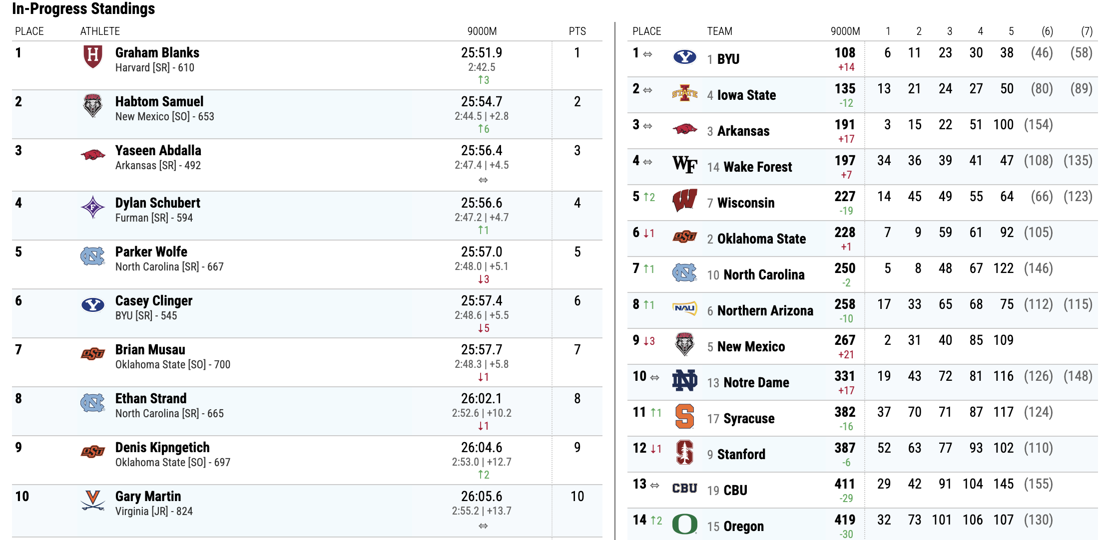Screen dimensions: 1111x540
Task: Click the Wake Forest logo in team standings
Action: tap(684, 164)
